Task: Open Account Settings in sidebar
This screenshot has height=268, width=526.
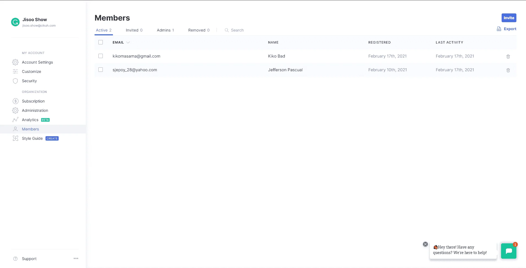Action: [37, 62]
